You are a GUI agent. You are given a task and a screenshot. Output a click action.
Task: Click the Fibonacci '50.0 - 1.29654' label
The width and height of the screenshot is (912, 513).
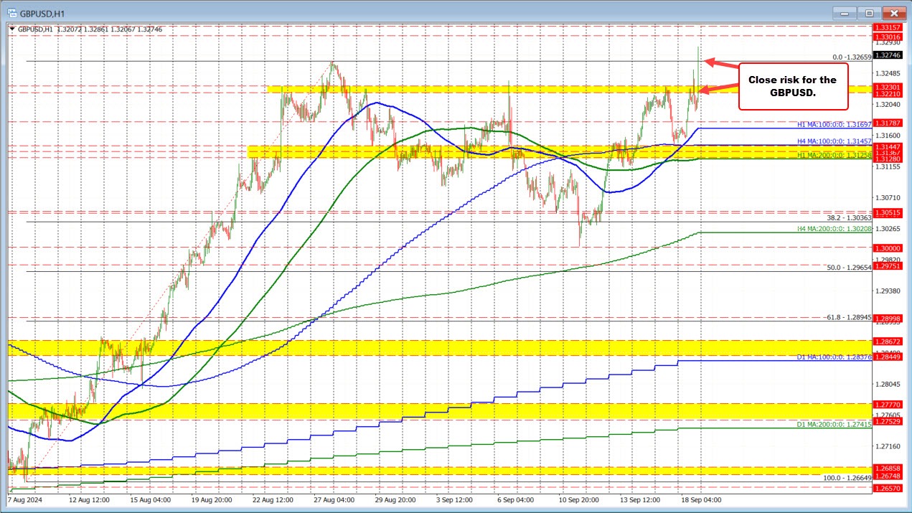click(x=848, y=267)
